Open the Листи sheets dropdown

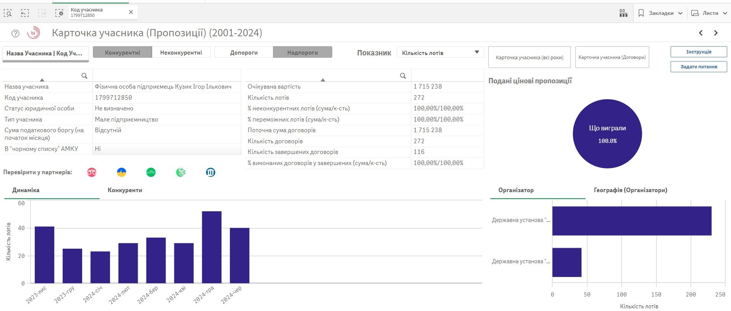pyautogui.click(x=710, y=13)
